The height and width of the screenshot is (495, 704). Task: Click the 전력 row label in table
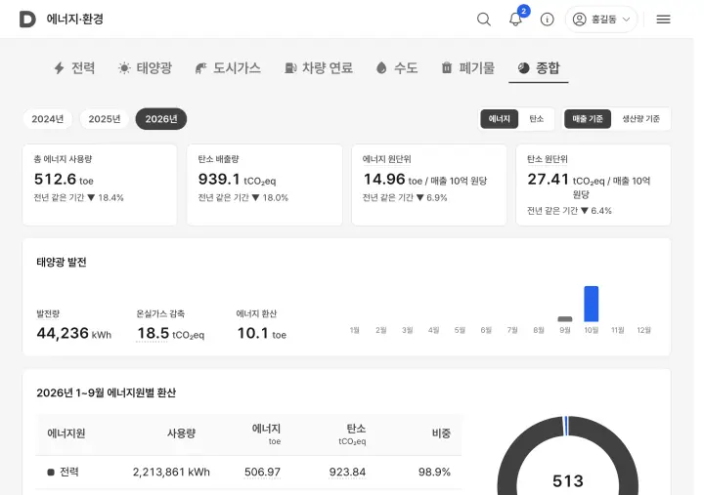(x=69, y=472)
